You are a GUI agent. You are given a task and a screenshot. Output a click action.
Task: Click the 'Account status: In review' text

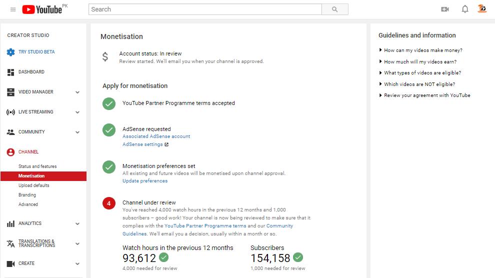pos(150,53)
